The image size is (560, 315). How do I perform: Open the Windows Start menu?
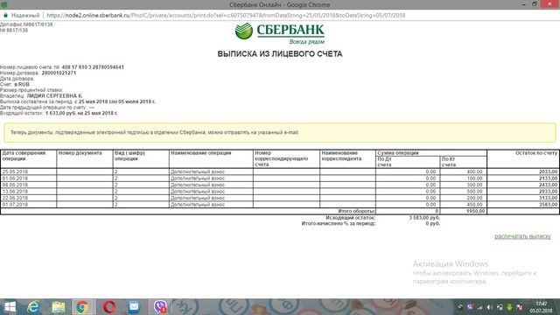coord(10,307)
